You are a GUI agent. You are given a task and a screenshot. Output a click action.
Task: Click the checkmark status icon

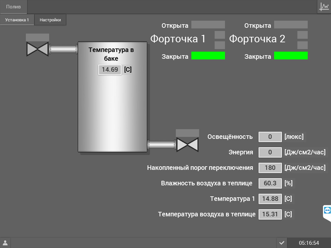tap(282, 243)
